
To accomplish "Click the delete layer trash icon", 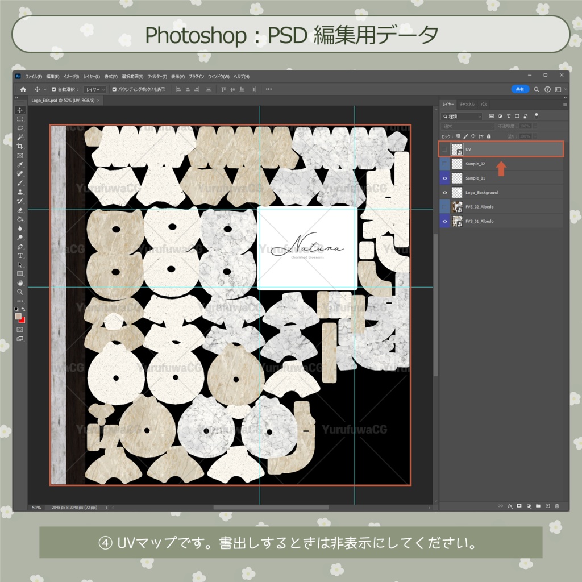I will 557,506.
